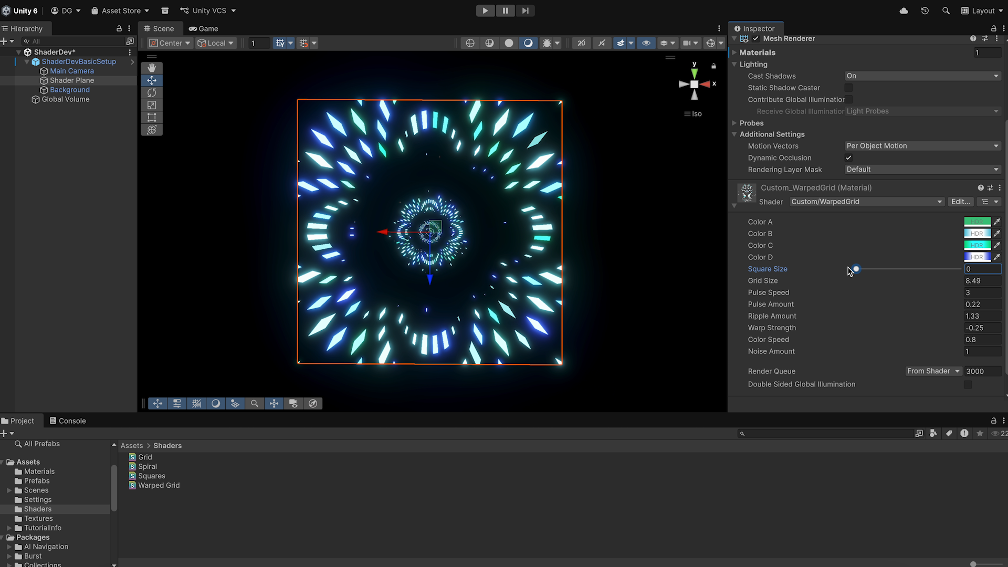Enable Static Shadow Caster checkbox
This screenshot has width=1008, height=567.
pos(848,88)
